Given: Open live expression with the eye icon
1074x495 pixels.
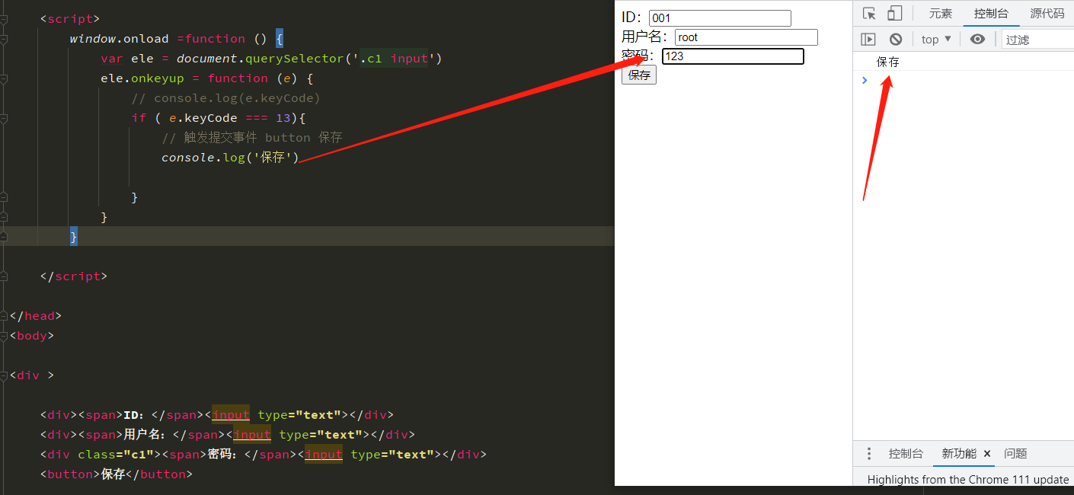Looking at the screenshot, I should point(978,40).
